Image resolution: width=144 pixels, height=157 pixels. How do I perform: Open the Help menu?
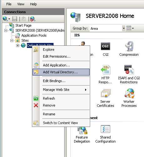33,4
